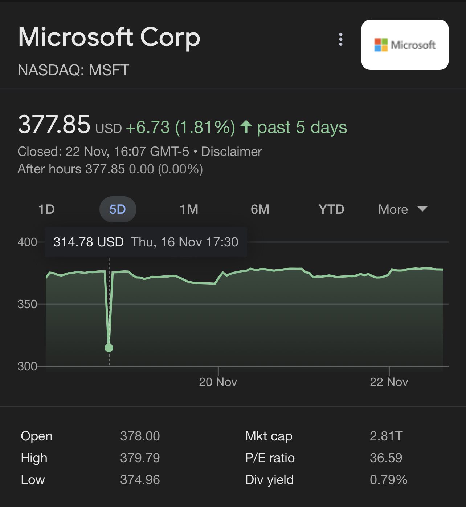
Task: Click the 20 Nov date axis label
Action: pyautogui.click(x=218, y=382)
